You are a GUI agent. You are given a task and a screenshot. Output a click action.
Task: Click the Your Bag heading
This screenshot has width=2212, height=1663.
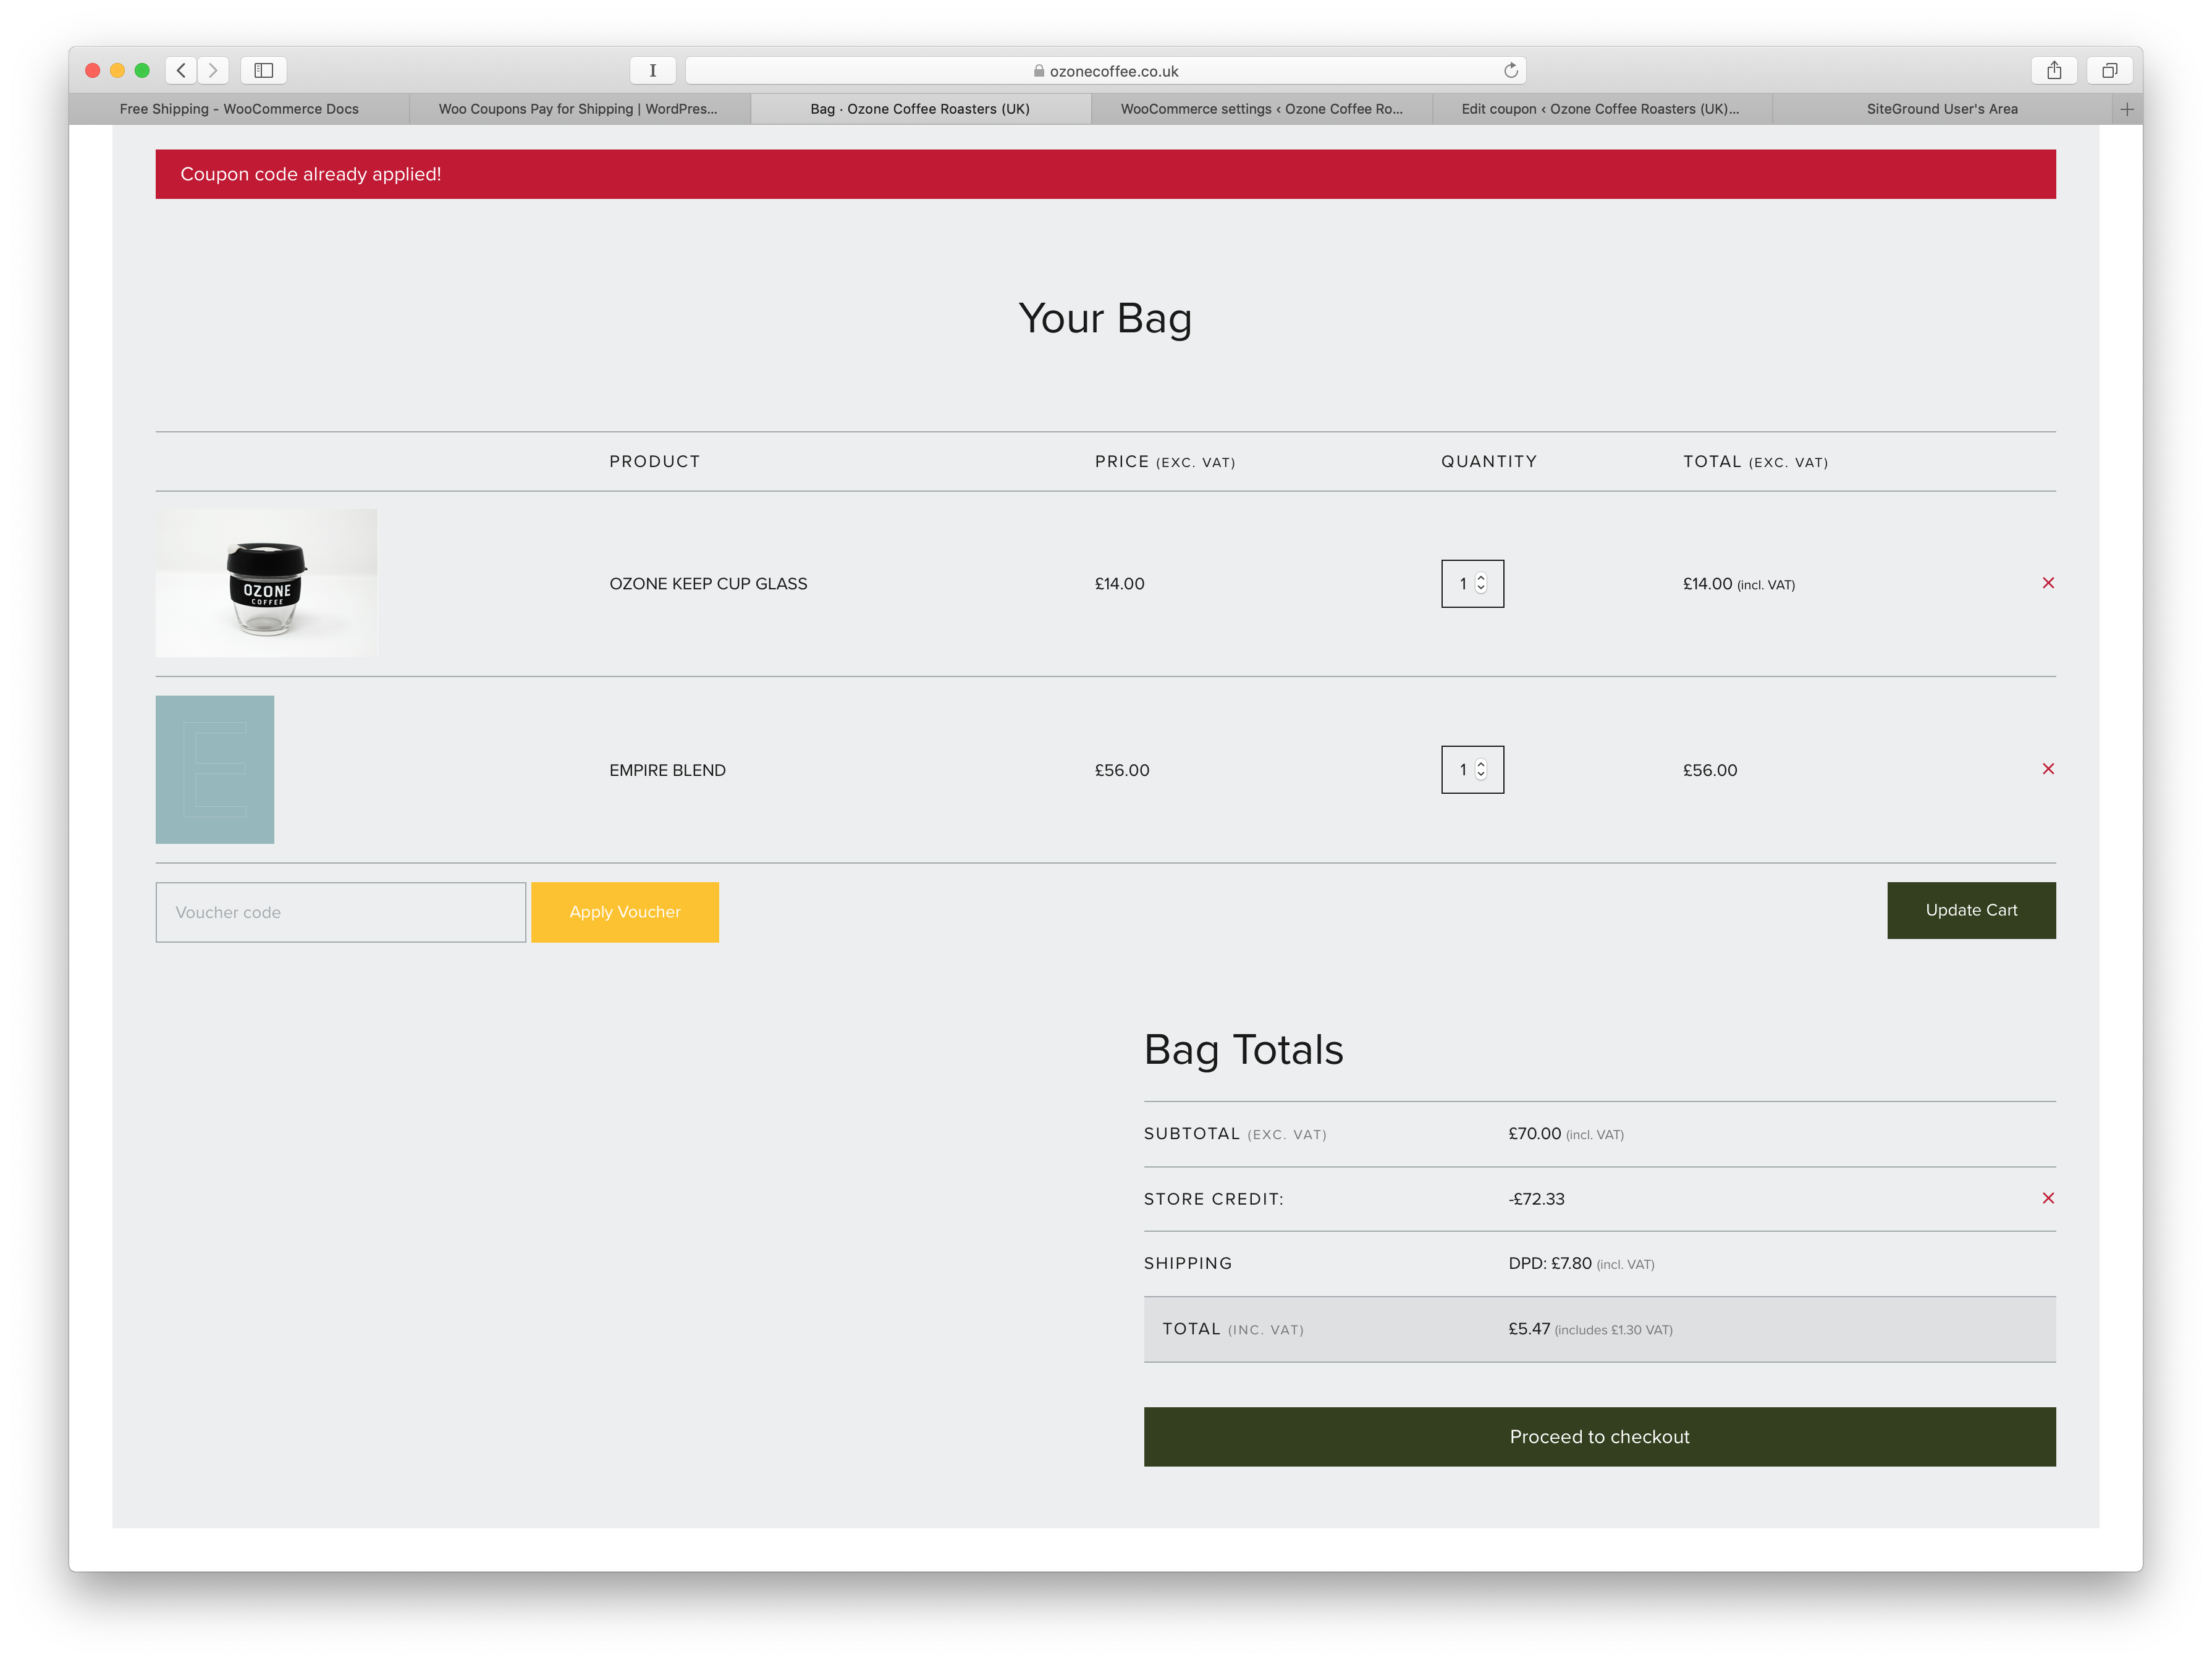[x=1105, y=319]
